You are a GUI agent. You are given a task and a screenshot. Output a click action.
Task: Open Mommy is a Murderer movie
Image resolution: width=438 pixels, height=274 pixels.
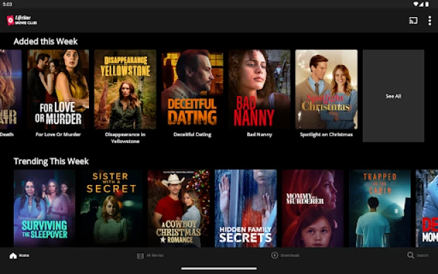click(x=313, y=208)
